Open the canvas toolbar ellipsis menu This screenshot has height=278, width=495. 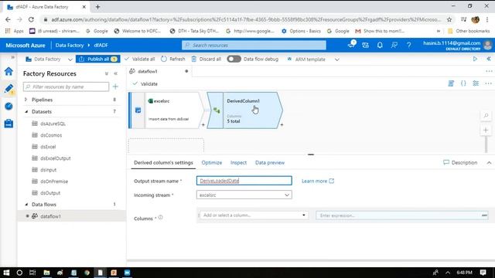[x=488, y=83]
